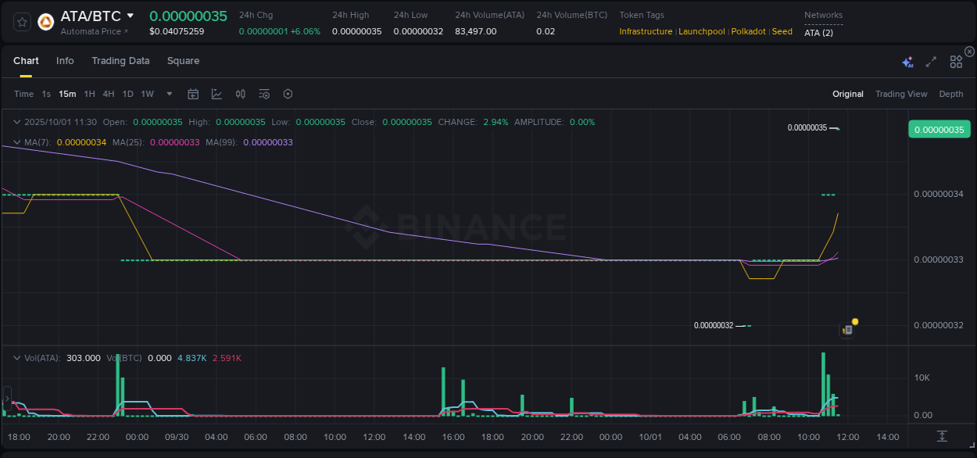Screen dimensions: 977x458
Task: Open the Trading Data tab
Action: (x=120, y=60)
